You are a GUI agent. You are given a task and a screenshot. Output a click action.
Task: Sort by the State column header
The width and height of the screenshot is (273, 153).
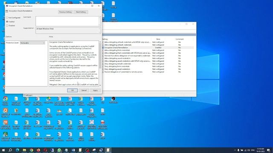pyautogui.click(x=158, y=39)
